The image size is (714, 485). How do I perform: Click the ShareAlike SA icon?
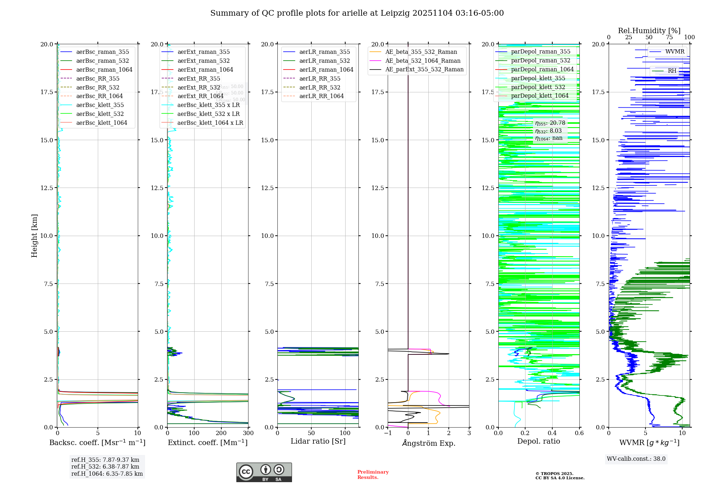tap(279, 470)
